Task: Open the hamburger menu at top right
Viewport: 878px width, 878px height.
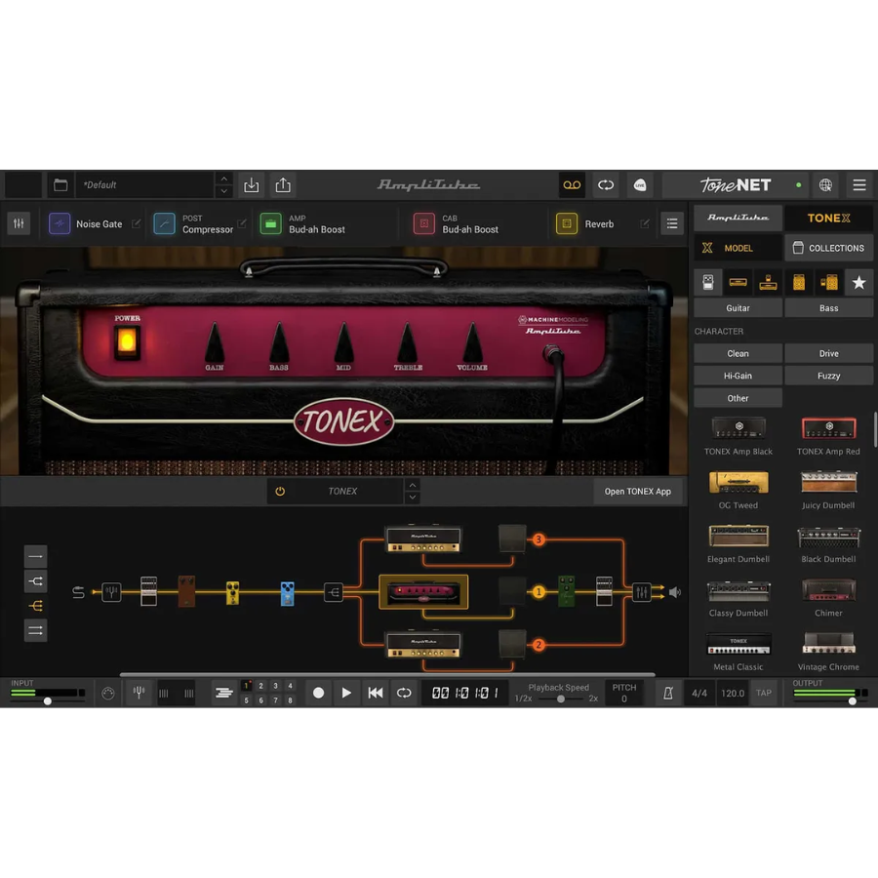Action: click(858, 185)
